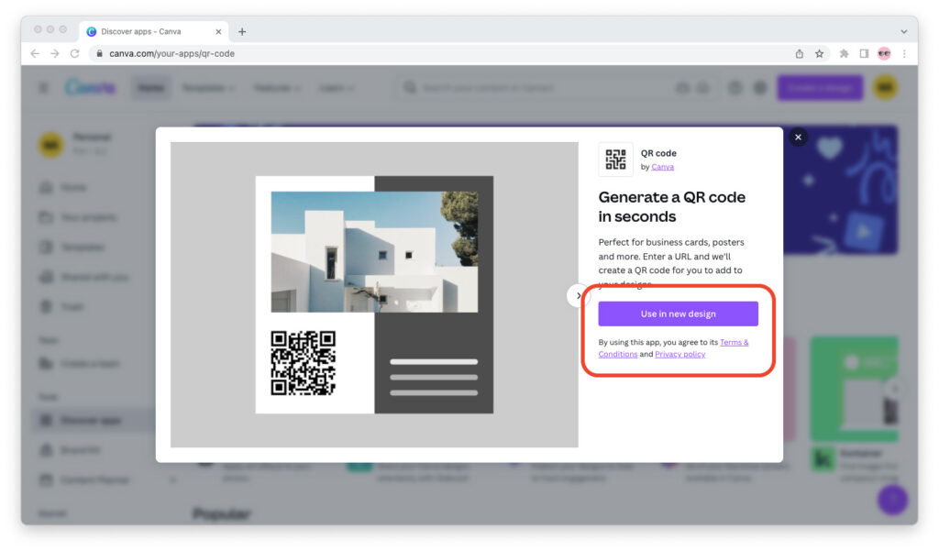Image resolution: width=939 pixels, height=551 pixels.
Task: Open the Learn dropdown in header
Action: pyautogui.click(x=337, y=88)
